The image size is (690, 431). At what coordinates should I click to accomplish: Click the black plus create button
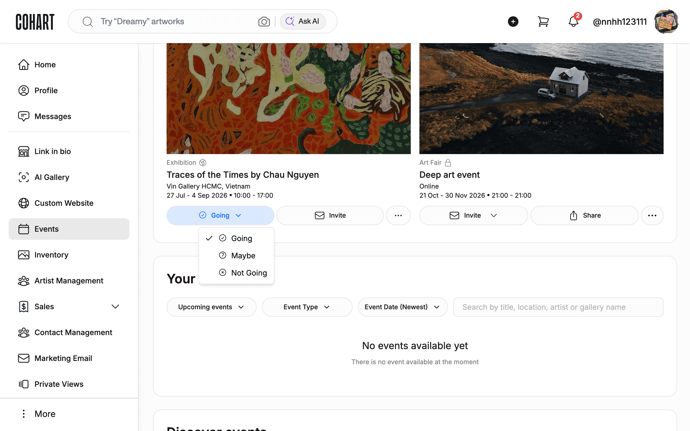point(513,22)
